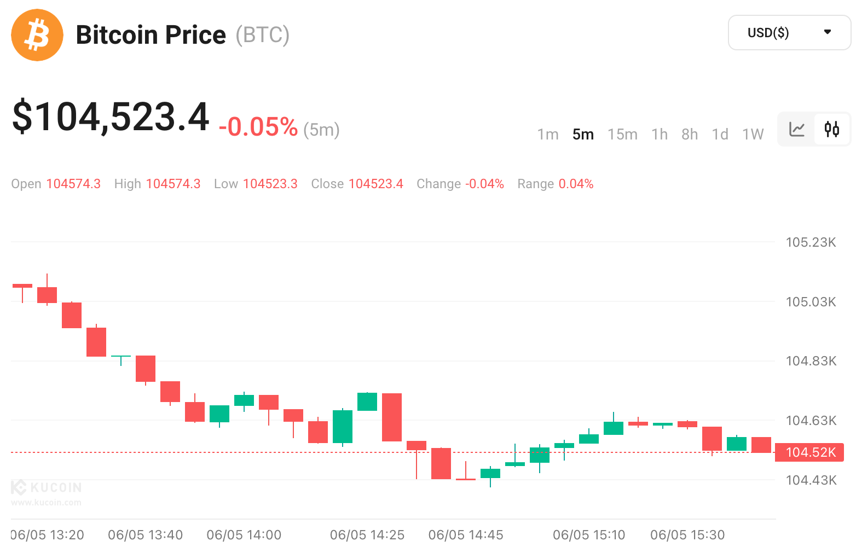Switch to candlestick chart view
This screenshot has width=856, height=547.
(x=832, y=130)
